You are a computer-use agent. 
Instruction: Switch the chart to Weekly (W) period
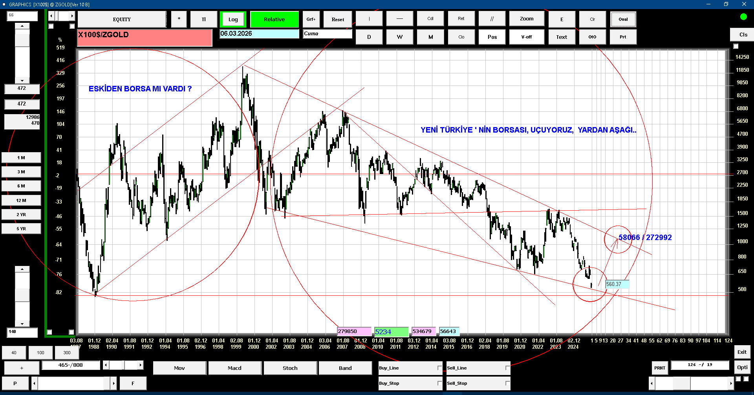(x=399, y=37)
